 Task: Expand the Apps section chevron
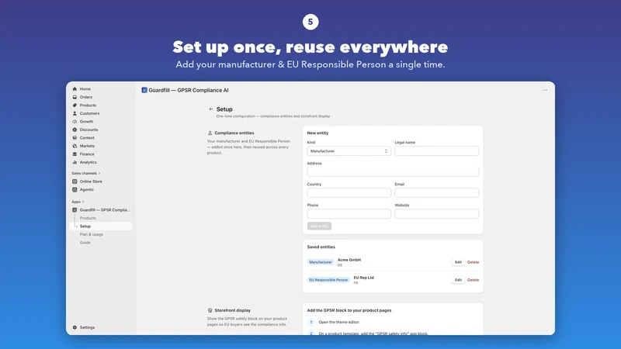coord(83,202)
